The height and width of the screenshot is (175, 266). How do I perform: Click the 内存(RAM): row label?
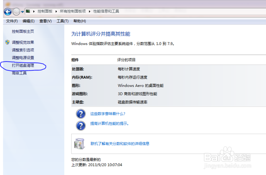click(82, 77)
